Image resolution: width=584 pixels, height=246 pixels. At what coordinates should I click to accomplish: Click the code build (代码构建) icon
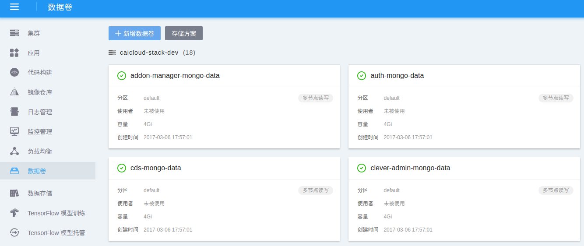click(x=14, y=73)
